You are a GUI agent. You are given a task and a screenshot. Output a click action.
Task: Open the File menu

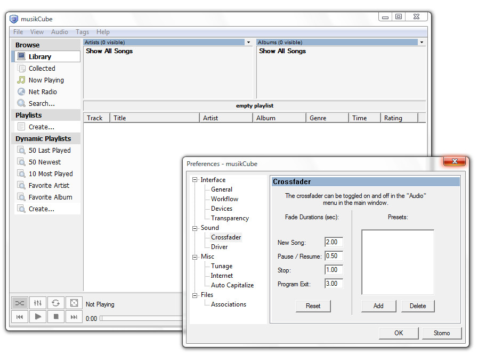18,32
